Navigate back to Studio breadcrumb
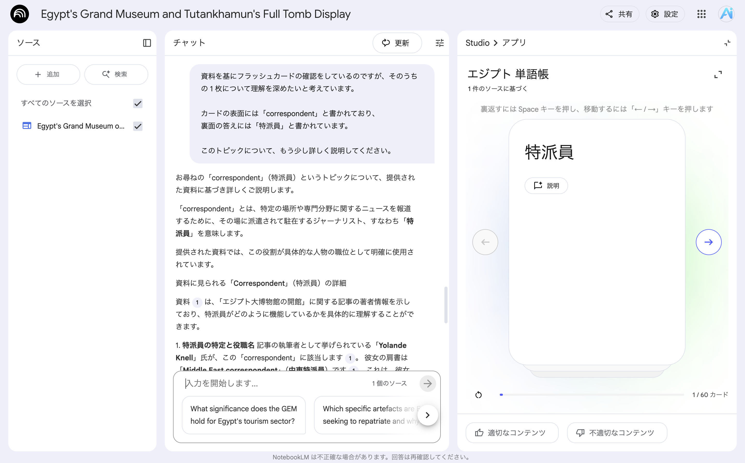Viewport: 745px width, 463px height. 477,43
